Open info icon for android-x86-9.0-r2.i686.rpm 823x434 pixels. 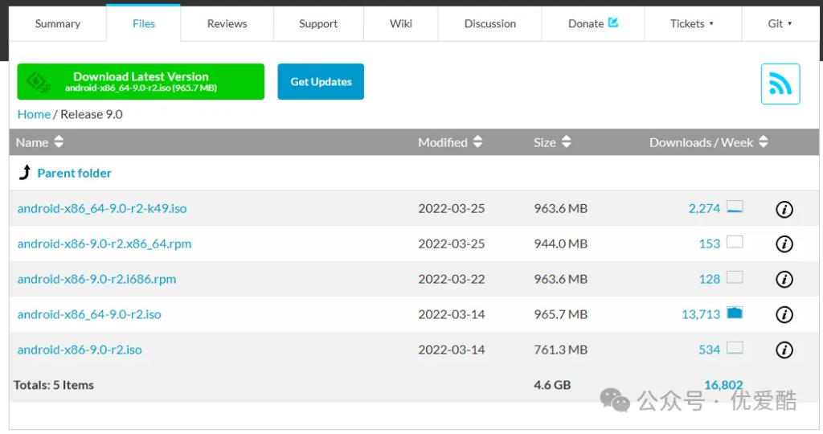click(x=784, y=280)
